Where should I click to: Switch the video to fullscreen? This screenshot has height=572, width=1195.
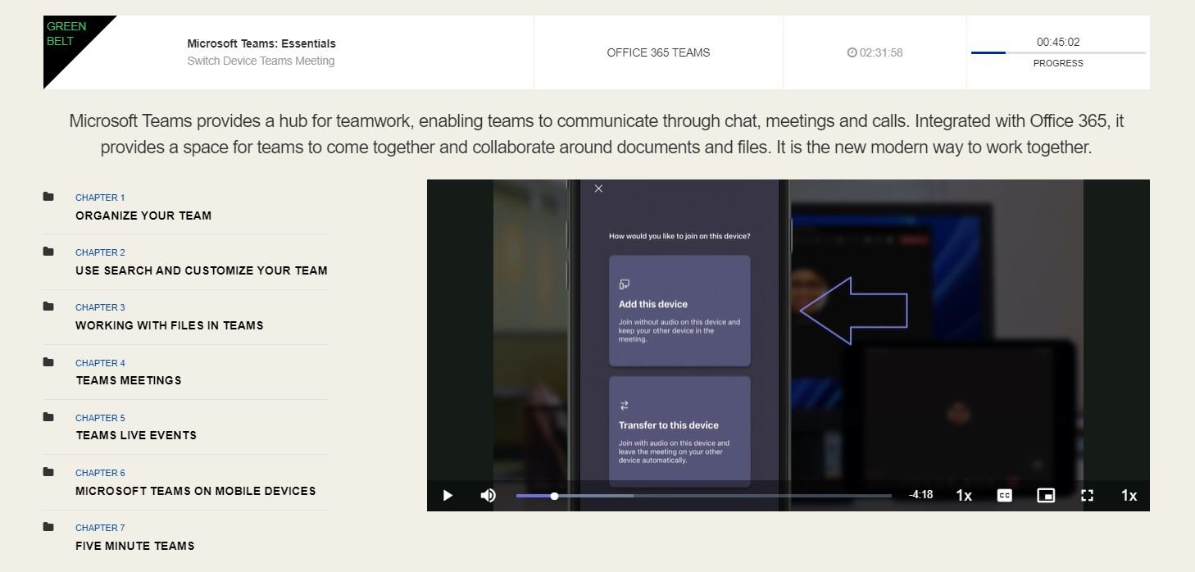coord(1088,495)
